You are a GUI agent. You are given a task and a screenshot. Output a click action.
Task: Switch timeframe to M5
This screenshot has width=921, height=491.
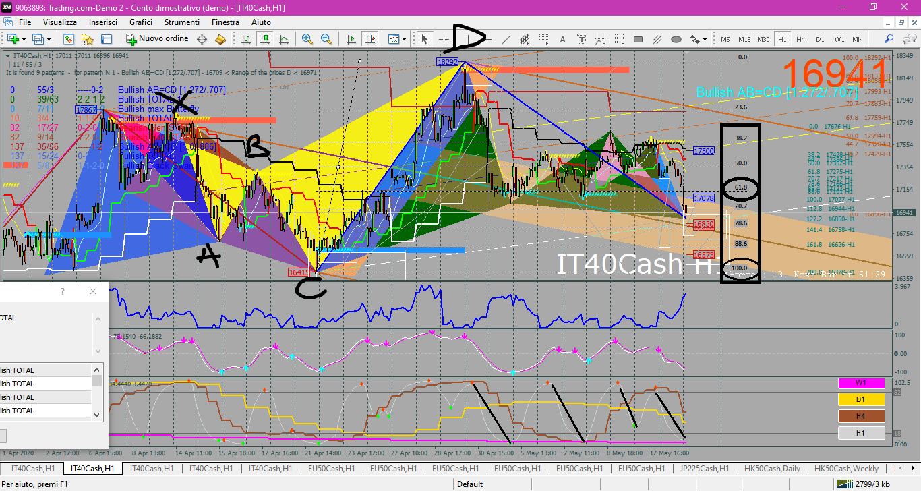coord(725,39)
